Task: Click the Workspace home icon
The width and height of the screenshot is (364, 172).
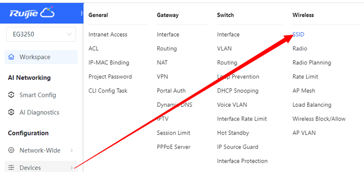Action: 11,57
